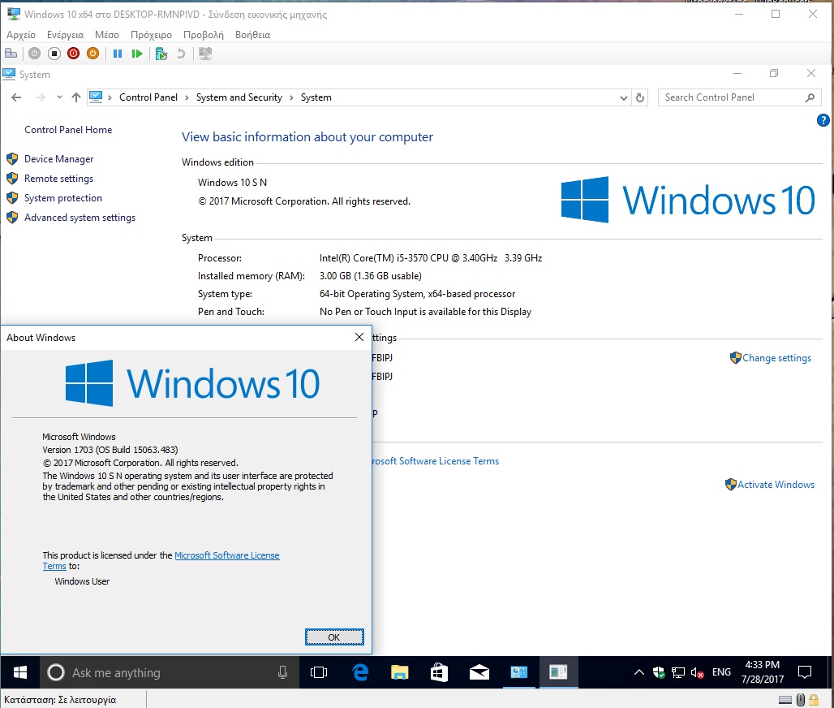Screen dimensions: 834x708
Task: Click the Ask me anything Cortana search box
Action: (x=169, y=673)
